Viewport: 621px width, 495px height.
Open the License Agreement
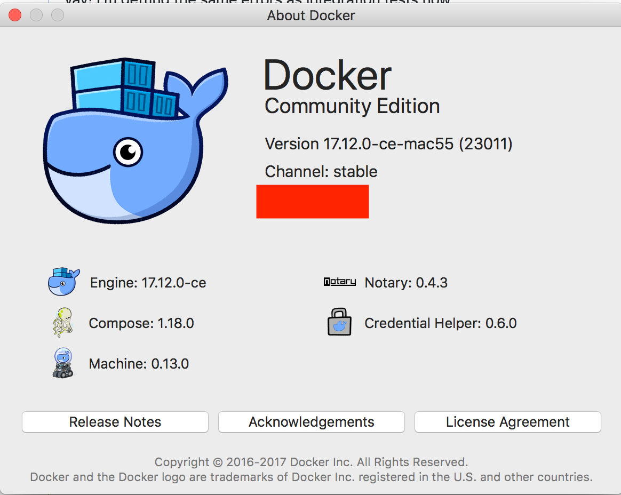point(508,422)
